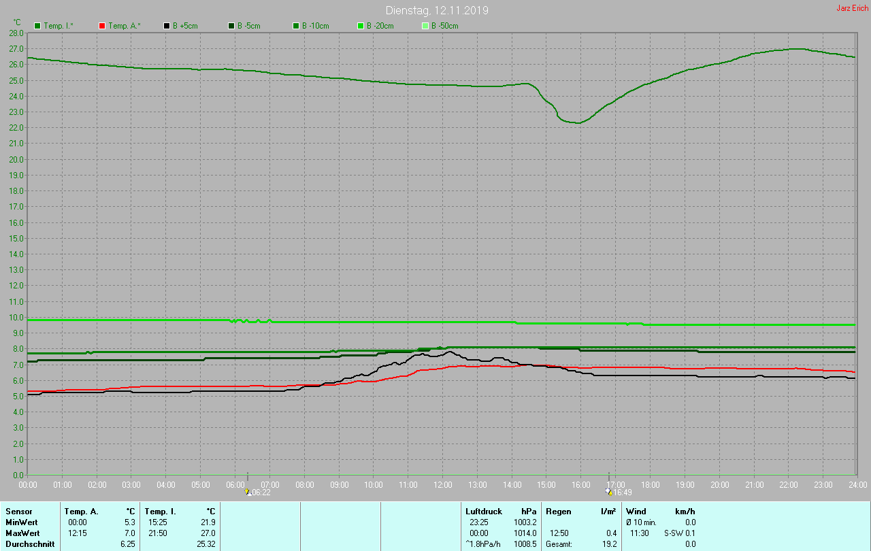The height and width of the screenshot is (551, 871).
Task: Click the '11:30' wind time cell
Action: 639,533
